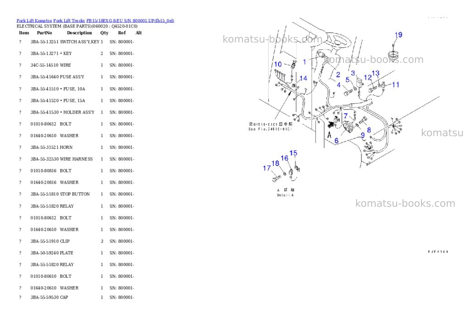
Task: Click the Detail A label
Action: point(285,195)
